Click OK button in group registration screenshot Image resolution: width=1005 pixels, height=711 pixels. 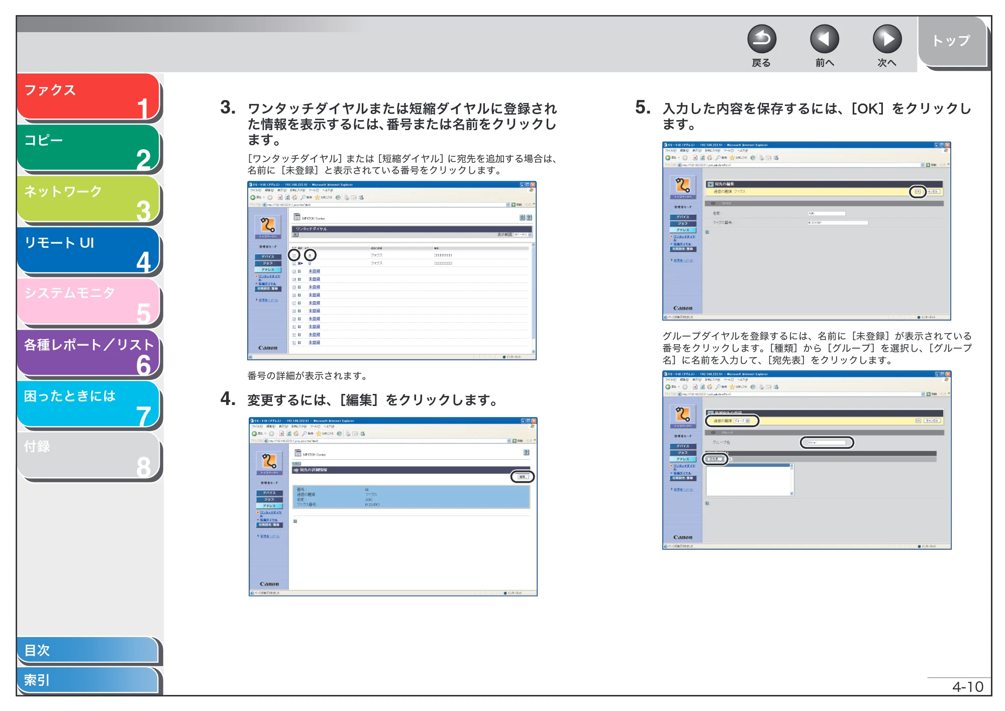[918, 421]
